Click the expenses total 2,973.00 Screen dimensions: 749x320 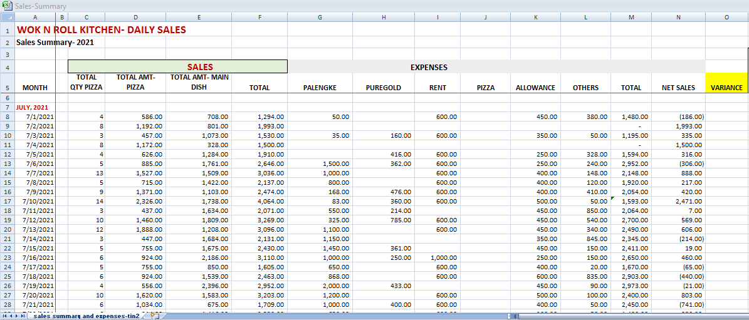pyautogui.click(x=631, y=286)
